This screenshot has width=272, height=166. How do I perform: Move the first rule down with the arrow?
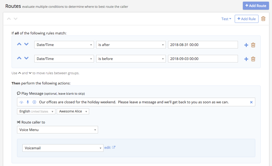(26, 44)
